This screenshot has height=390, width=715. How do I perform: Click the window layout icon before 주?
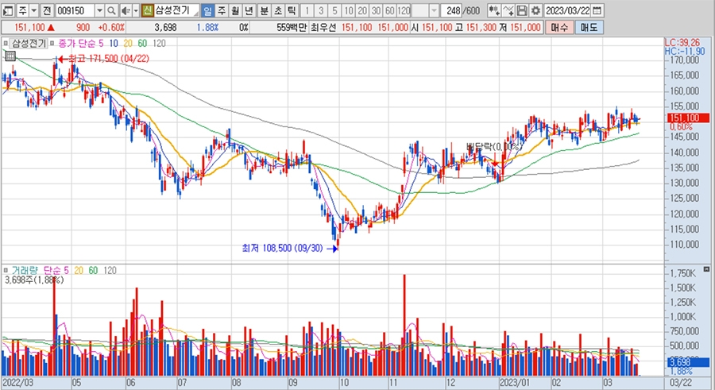coord(8,10)
